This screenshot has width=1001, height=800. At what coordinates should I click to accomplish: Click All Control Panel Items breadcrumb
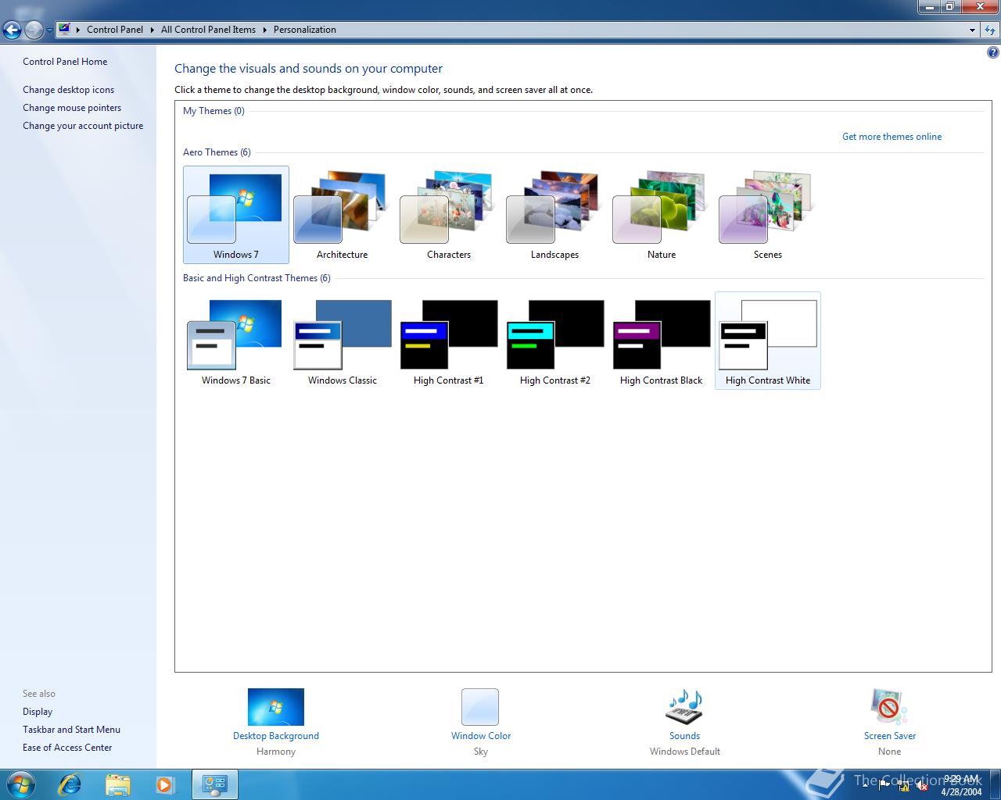tap(208, 30)
